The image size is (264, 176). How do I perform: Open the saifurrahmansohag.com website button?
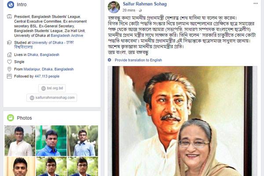pos(52,98)
